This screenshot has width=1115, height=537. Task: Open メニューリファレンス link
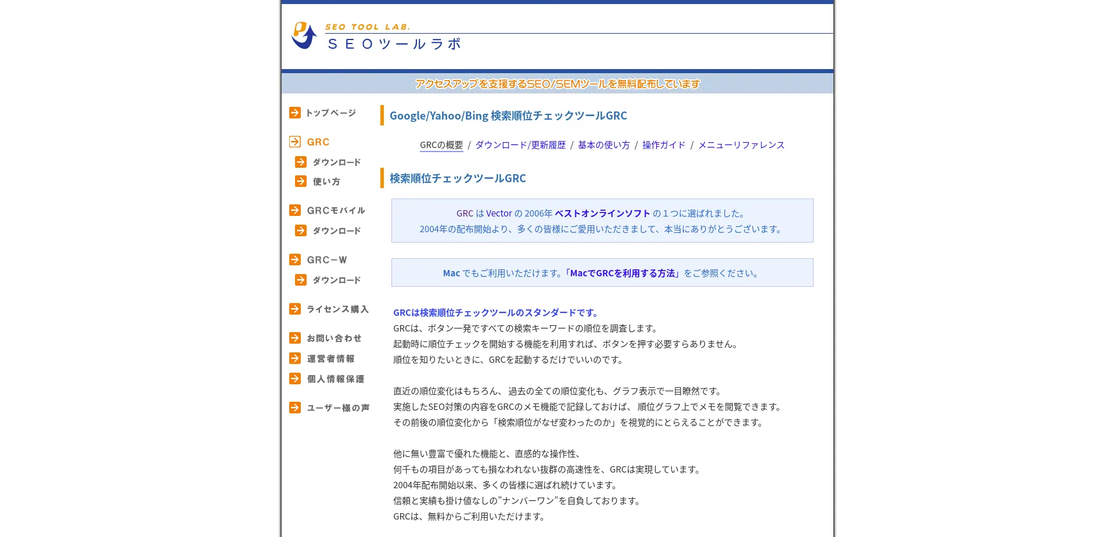[x=741, y=145]
